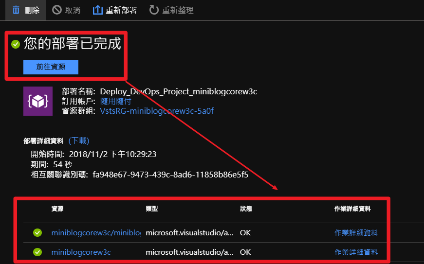
Task: Click start time 2018/11/2 下午10:29:23
Action: point(113,154)
